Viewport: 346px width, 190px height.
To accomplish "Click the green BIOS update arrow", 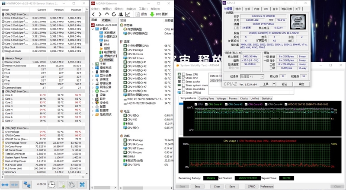I will tap(152, 14).
